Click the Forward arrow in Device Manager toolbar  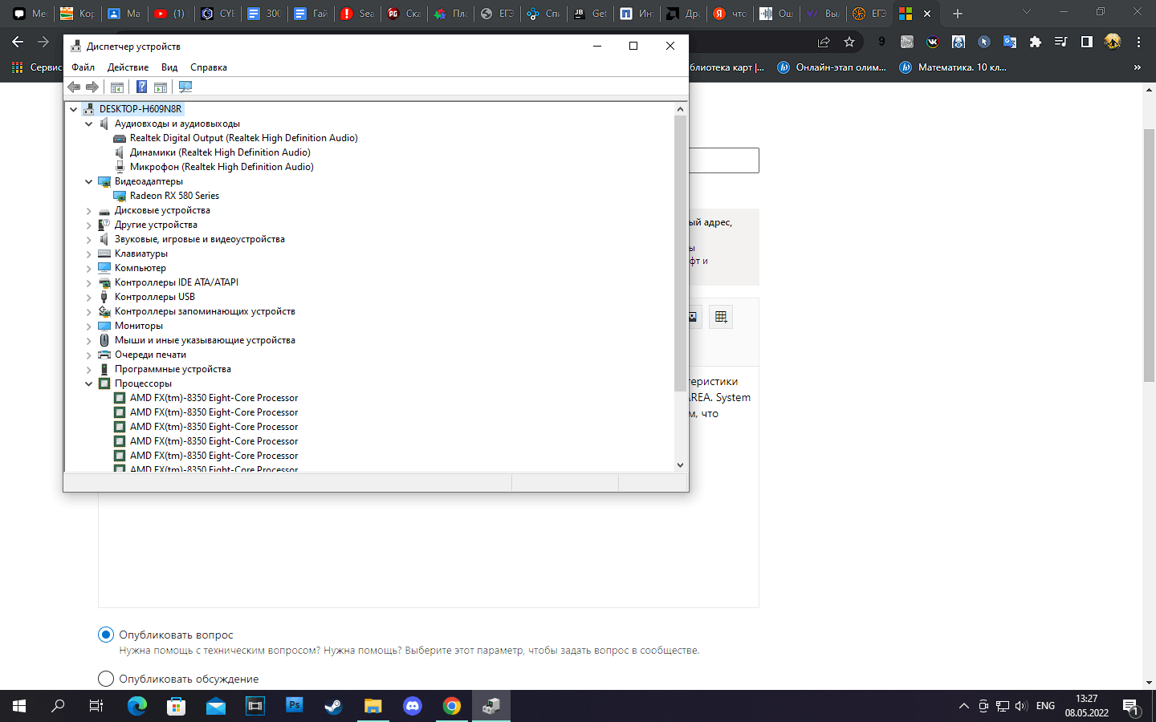92,87
